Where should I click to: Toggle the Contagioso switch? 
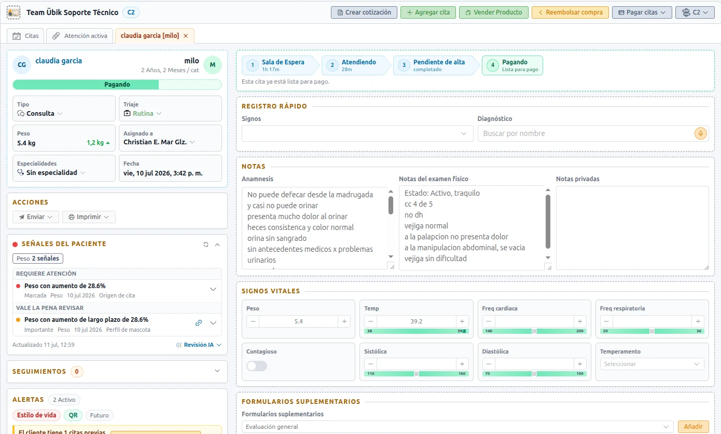pos(257,366)
